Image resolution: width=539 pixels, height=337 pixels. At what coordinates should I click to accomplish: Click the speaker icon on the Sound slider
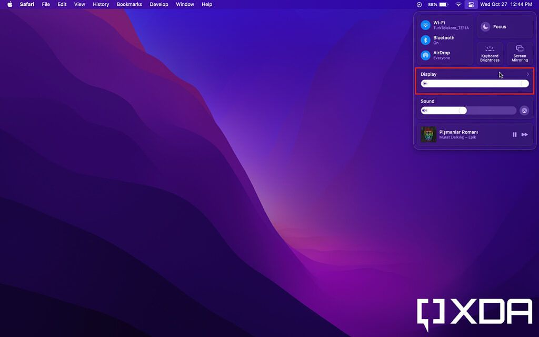point(424,110)
